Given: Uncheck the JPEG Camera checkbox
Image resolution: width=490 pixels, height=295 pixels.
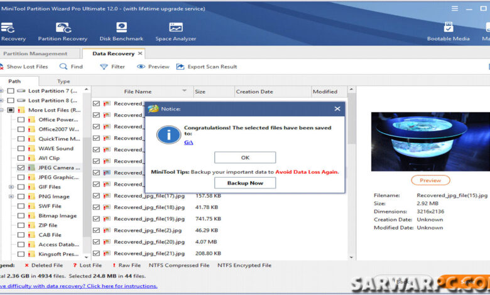Looking at the screenshot, I should click(x=21, y=168).
